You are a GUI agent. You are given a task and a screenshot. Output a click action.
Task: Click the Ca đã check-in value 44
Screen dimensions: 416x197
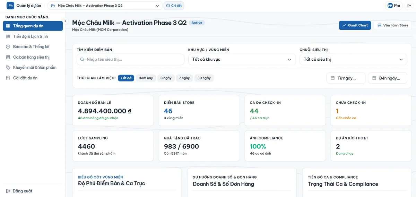[254, 111]
